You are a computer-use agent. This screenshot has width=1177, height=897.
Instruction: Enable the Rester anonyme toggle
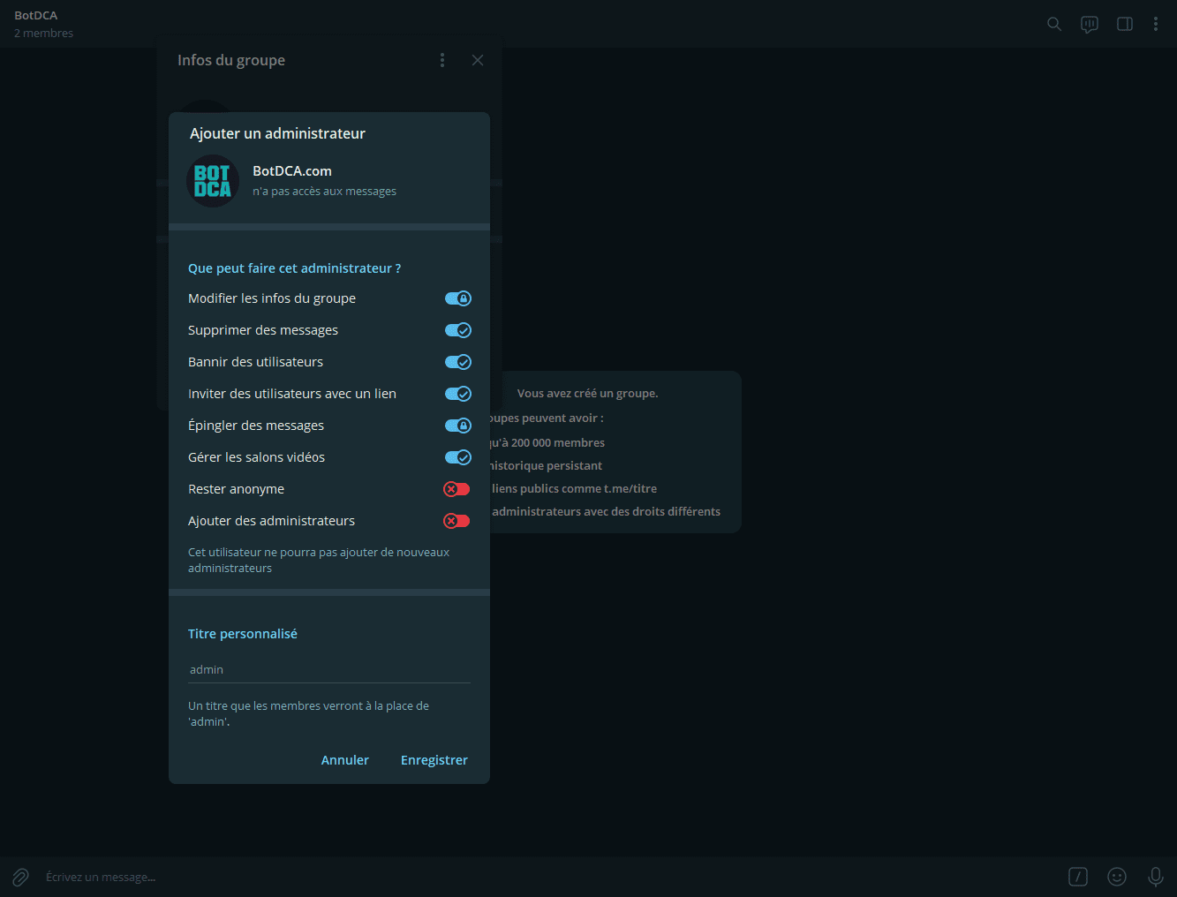pyautogui.click(x=456, y=489)
